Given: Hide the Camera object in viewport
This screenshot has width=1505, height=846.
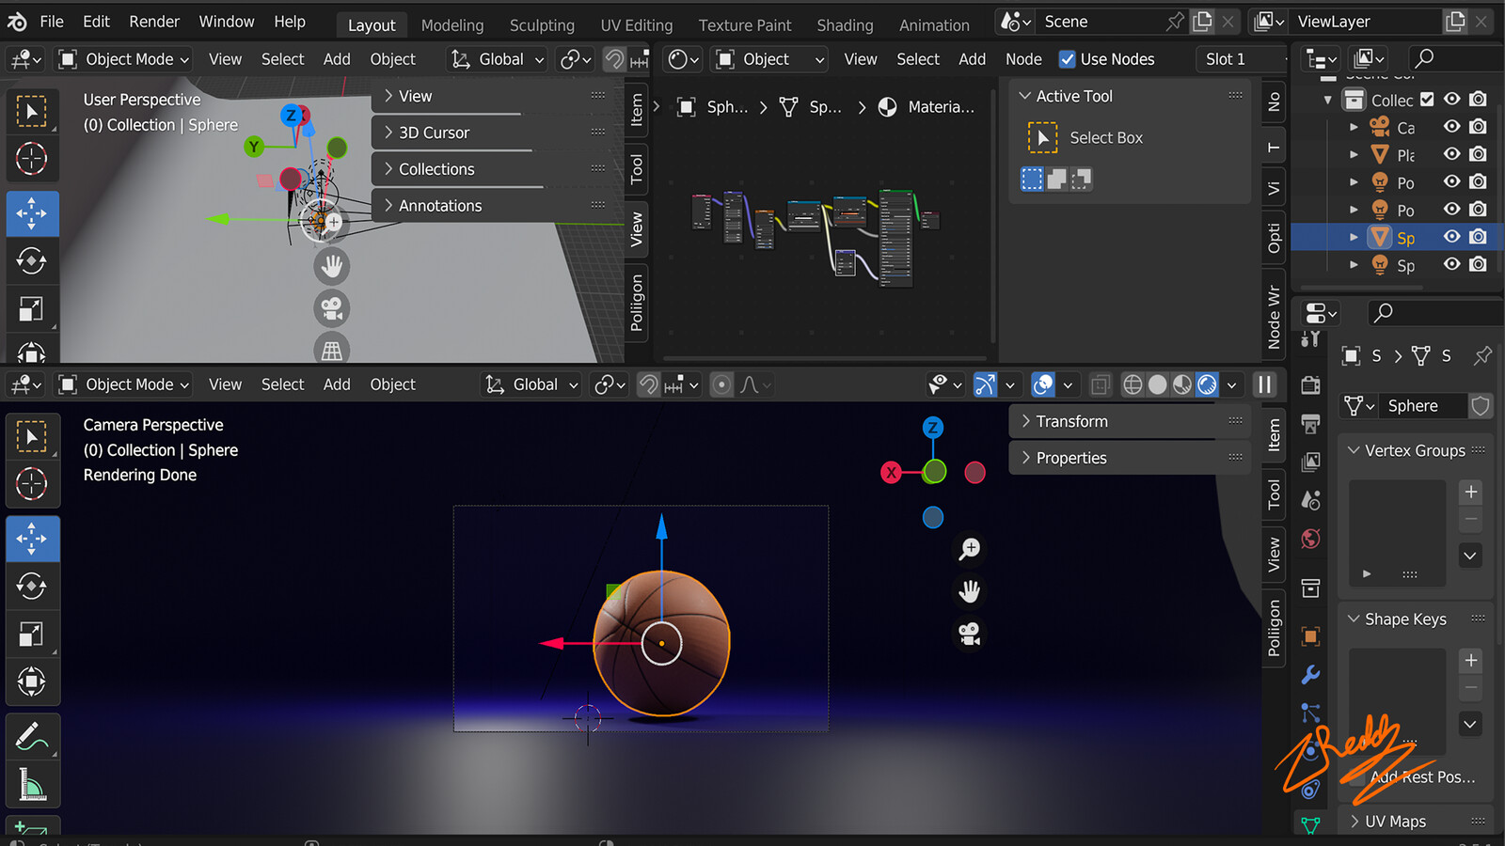Looking at the screenshot, I should tap(1452, 127).
